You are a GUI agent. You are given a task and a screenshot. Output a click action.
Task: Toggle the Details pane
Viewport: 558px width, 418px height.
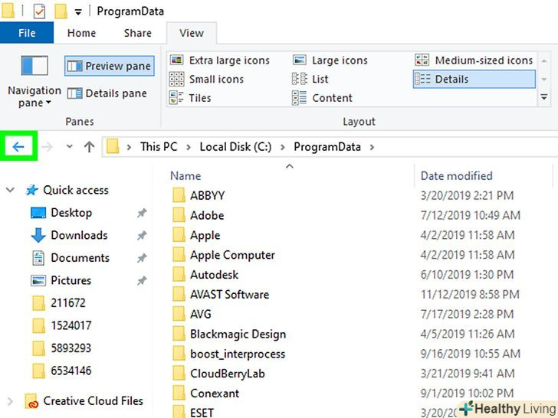click(107, 93)
